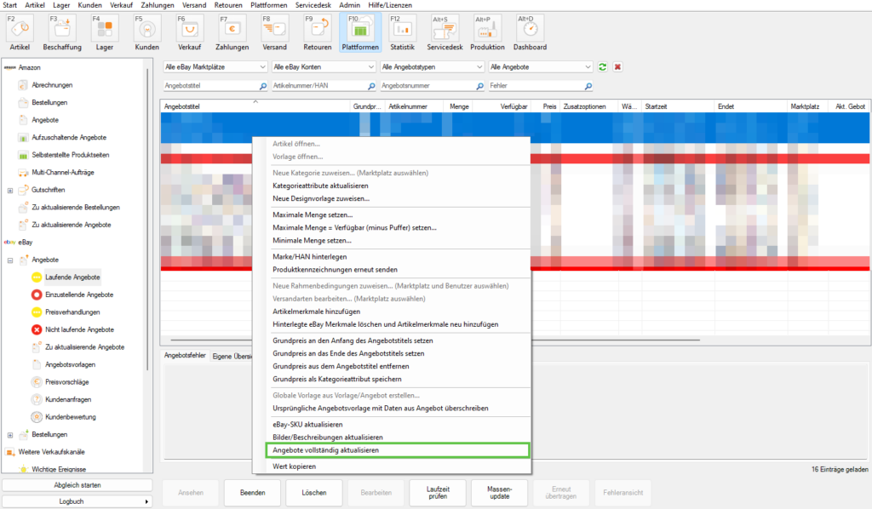Click the green refresh icon beside the filters
This screenshot has width=872, height=509.
click(603, 66)
